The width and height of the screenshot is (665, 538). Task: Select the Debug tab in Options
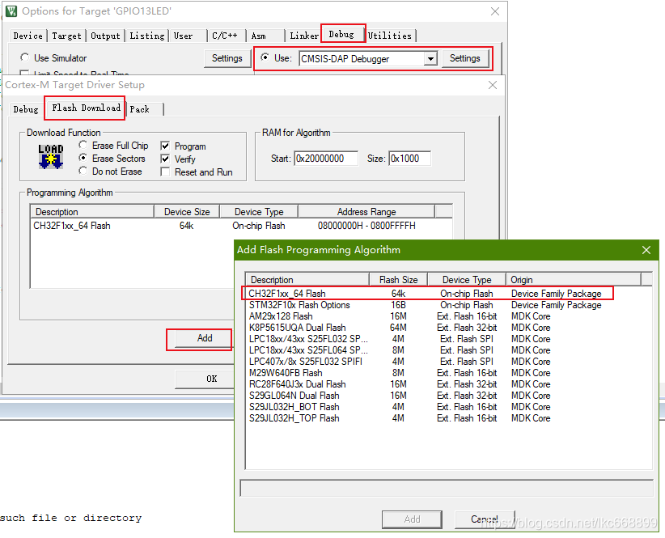tap(341, 34)
